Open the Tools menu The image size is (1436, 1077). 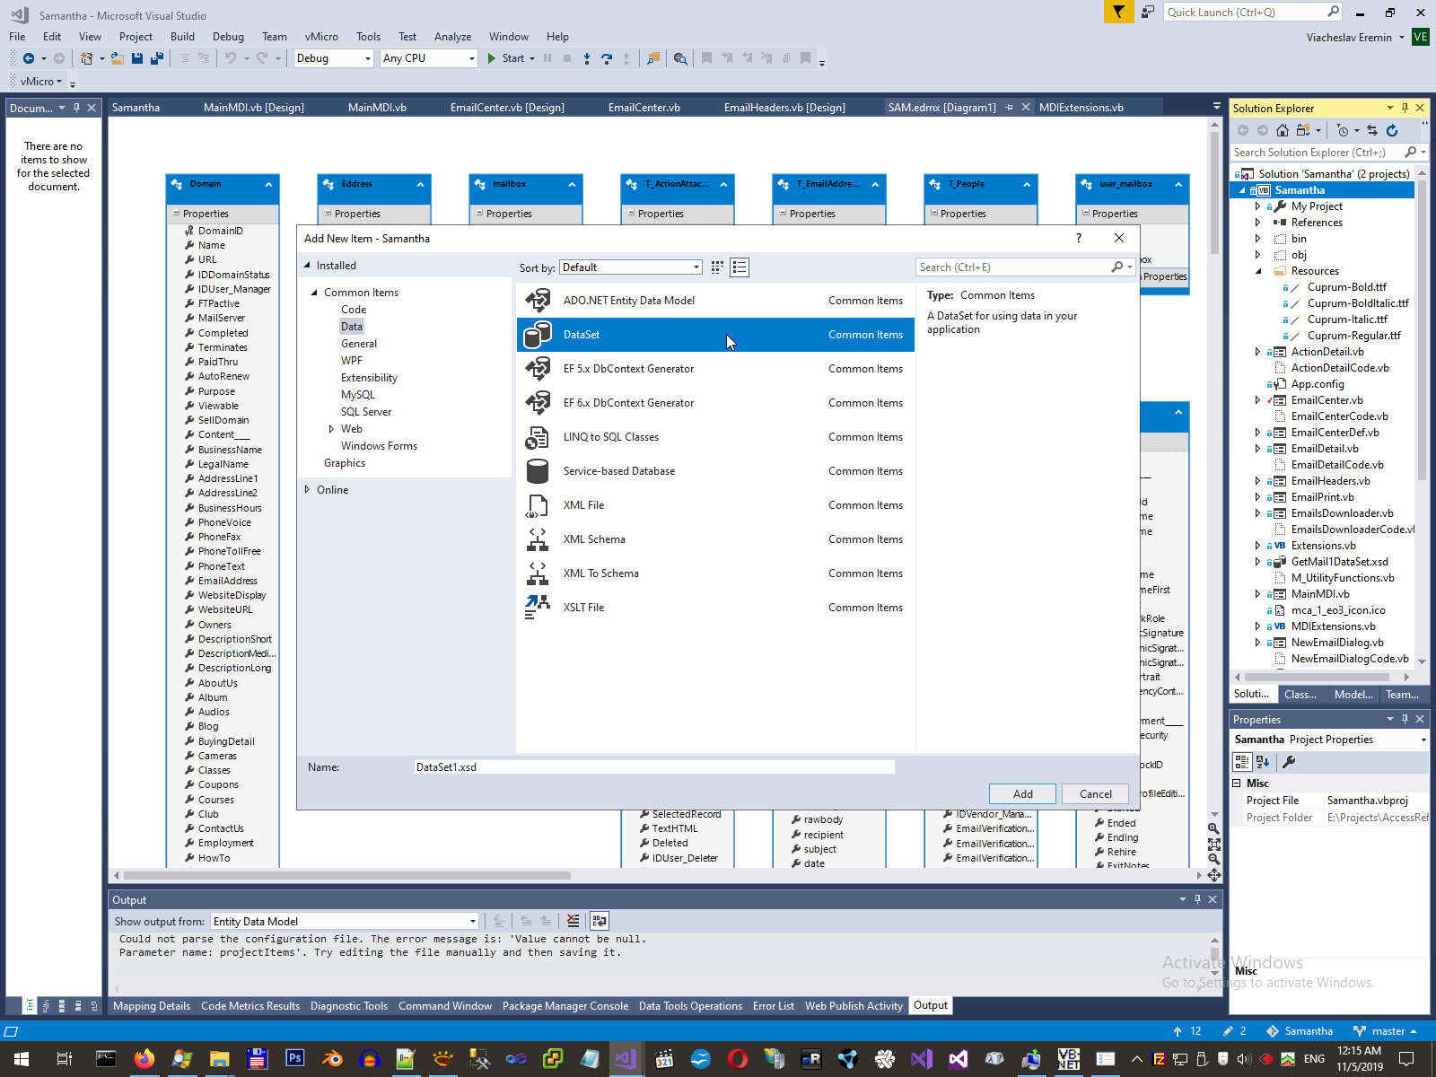pos(368,37)
